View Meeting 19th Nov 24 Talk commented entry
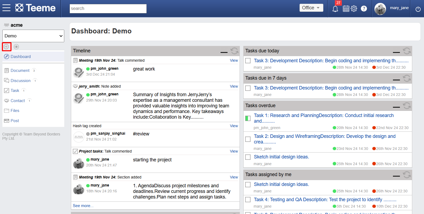This screenshot has width=424, height=214. coord(234,60)
